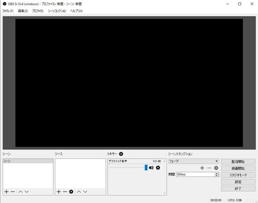Click the シーントランジション panel label
This screenshot has height=203, width=258.
tap(180, 154)
